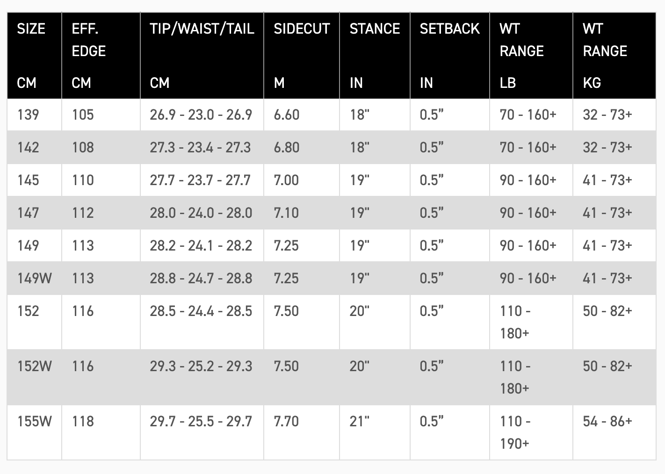Screen dimensions: 665x474
Task: Click the 149W size row label
Action: tap(34, 278)
